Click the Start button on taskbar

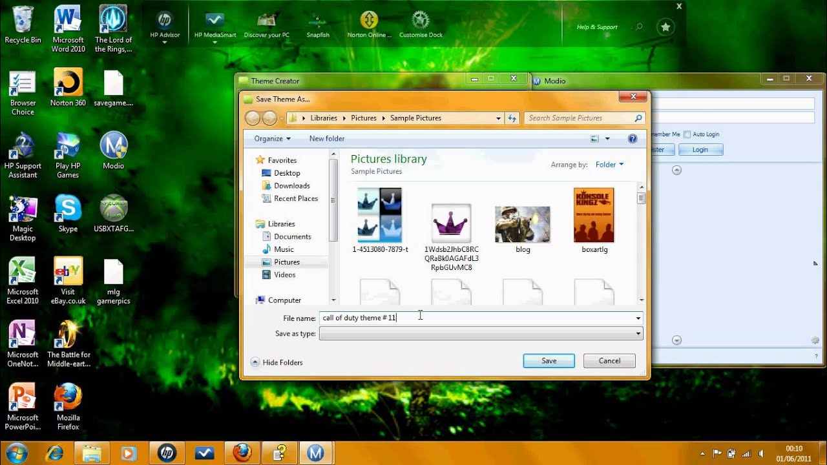(16, 453)
